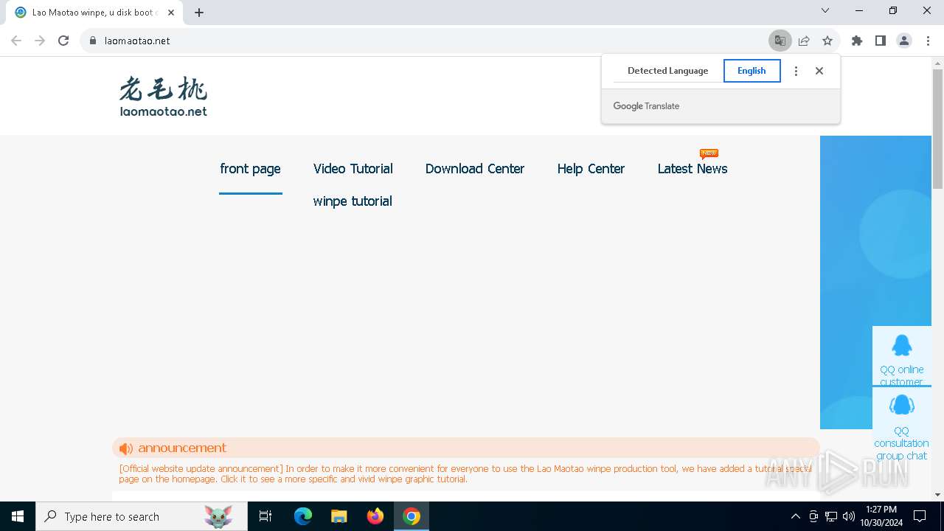944x531 pixels.
Task: Open the Latest News menu item
Action: pos(693,169)
